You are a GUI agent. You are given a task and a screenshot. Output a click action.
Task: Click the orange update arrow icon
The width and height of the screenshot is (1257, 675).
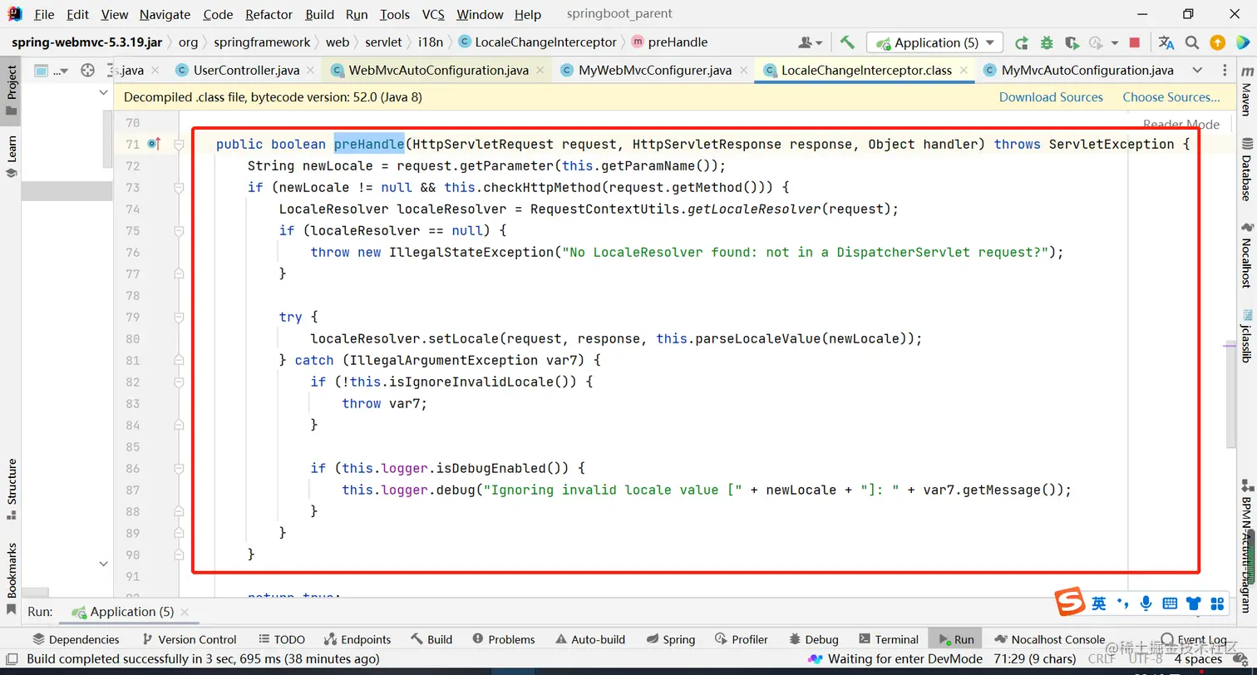[x=1217, y=42]
